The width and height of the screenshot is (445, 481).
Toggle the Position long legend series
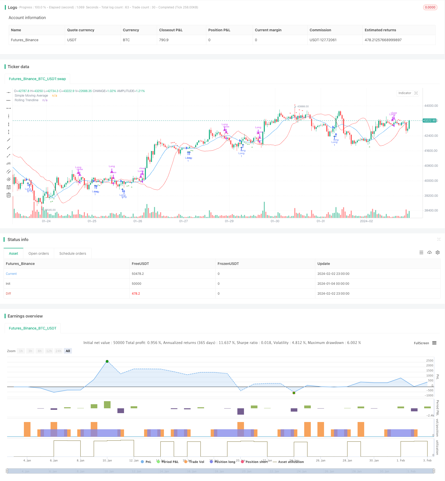click(x=222, y=462)
